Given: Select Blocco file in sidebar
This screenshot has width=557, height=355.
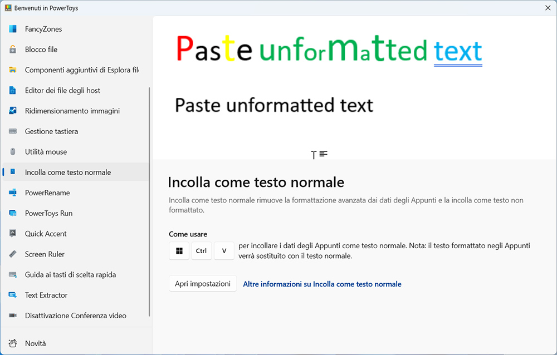Looking at the screenshot, I should tap(75, 50).
